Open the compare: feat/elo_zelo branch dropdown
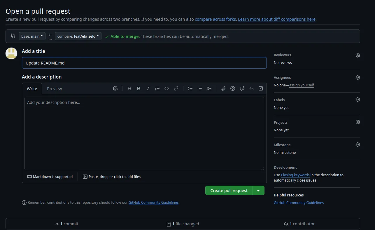Screen dimensions: 375x230 click(78, 36)
